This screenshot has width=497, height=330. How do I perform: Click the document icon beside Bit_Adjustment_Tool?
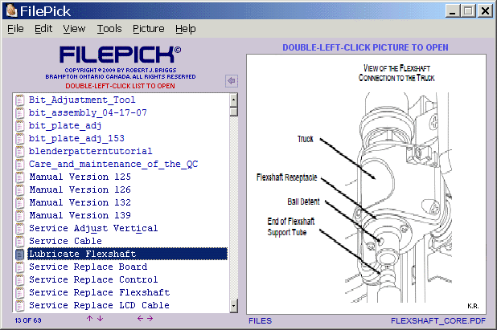pos(19,100)
